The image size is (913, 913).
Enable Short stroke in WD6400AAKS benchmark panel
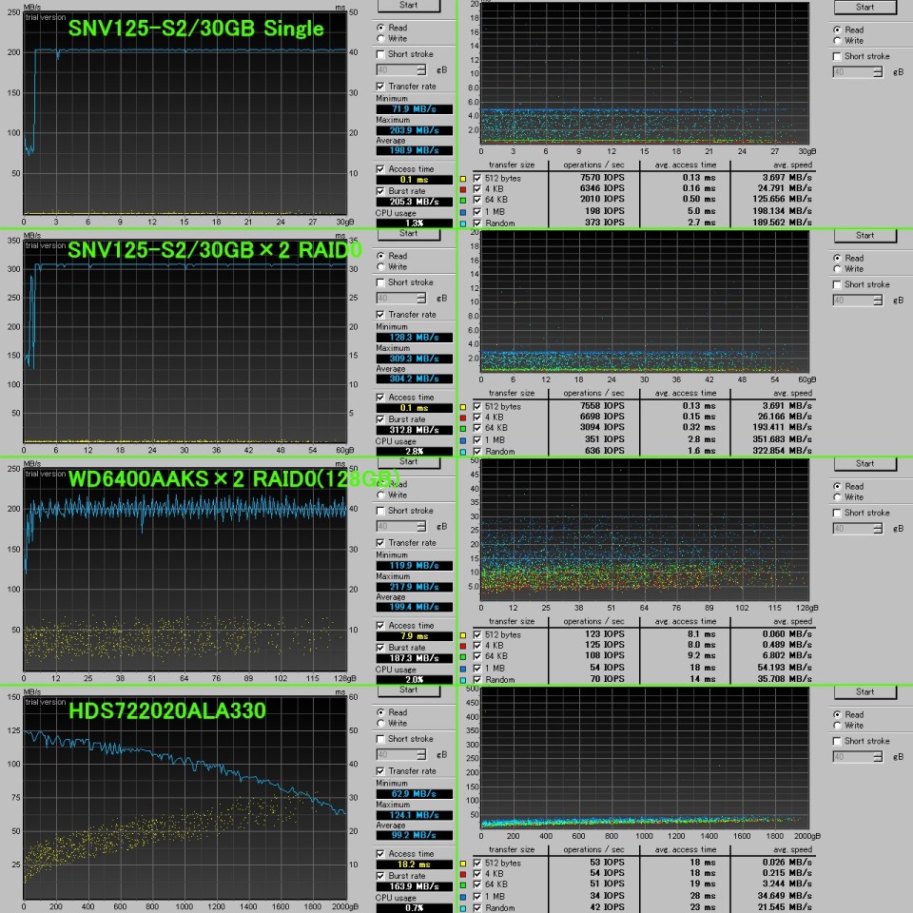[x=380, y=511]
